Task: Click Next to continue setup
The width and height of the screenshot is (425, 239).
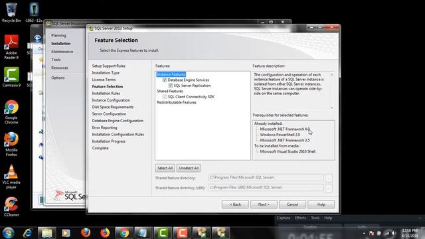Action: (x=264, y=204)
